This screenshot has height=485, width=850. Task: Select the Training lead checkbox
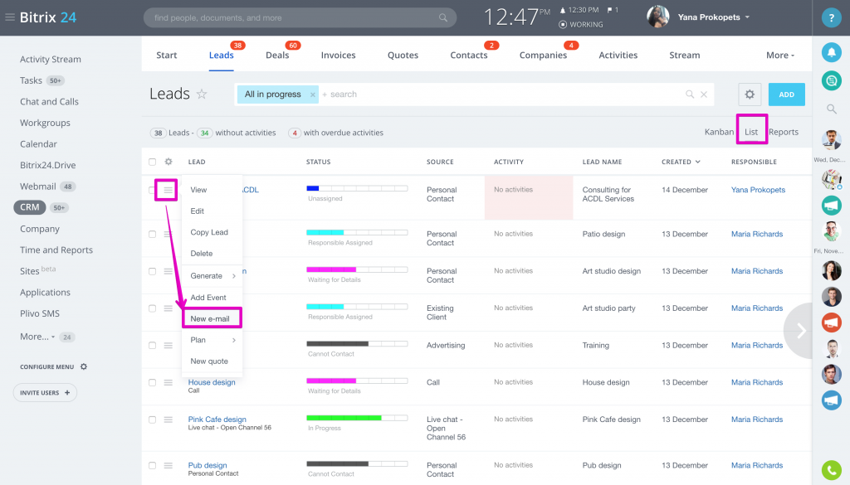coord(153,346)
